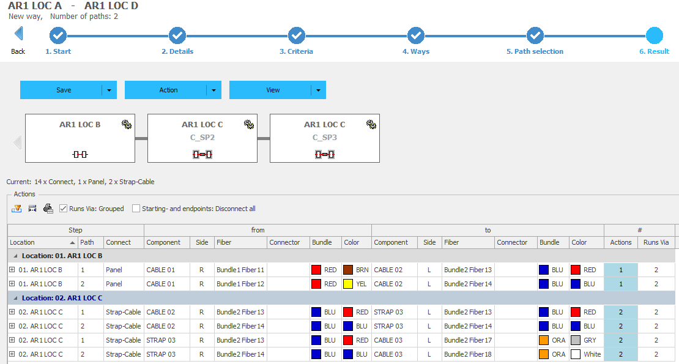Open the Save dropdown arrow
The width and height of the screenshot is (679, 364).
click(x=109, y=90)
